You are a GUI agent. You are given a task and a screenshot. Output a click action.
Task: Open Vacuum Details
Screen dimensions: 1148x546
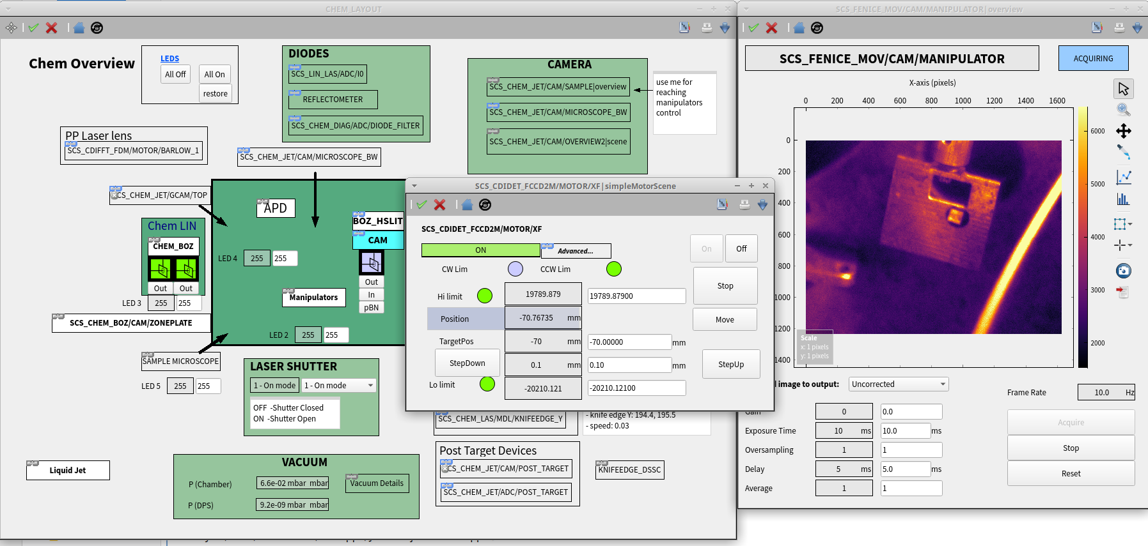click(x=377, y=483)
